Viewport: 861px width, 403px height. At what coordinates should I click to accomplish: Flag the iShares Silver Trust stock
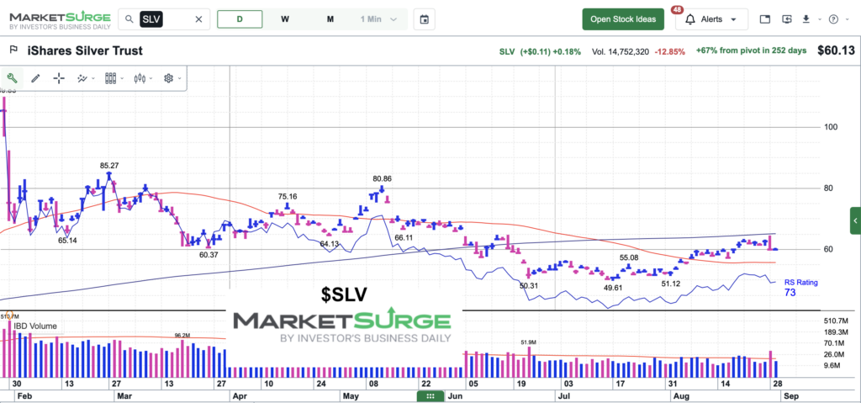(x=13, y=50)
